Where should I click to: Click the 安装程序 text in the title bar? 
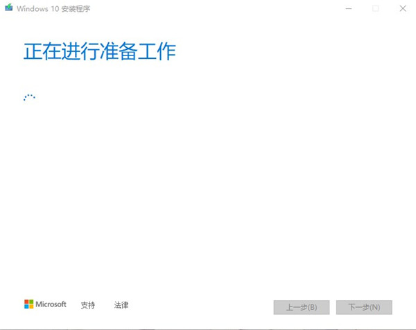(76, 9)
